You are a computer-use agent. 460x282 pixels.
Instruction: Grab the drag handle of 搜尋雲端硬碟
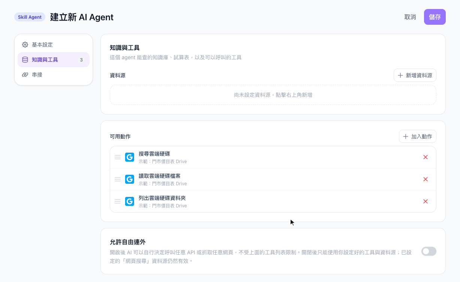(x=118, y=157)
